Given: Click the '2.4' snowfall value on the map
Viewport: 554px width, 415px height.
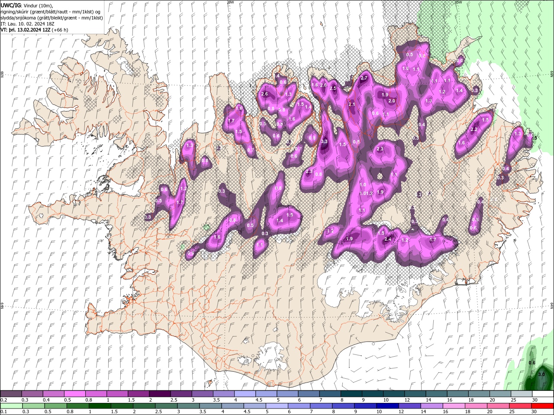Looking at the screenshot, I should pos(388,239).
